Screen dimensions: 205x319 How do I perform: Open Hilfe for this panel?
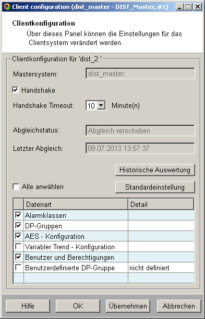tap(28, 306)
